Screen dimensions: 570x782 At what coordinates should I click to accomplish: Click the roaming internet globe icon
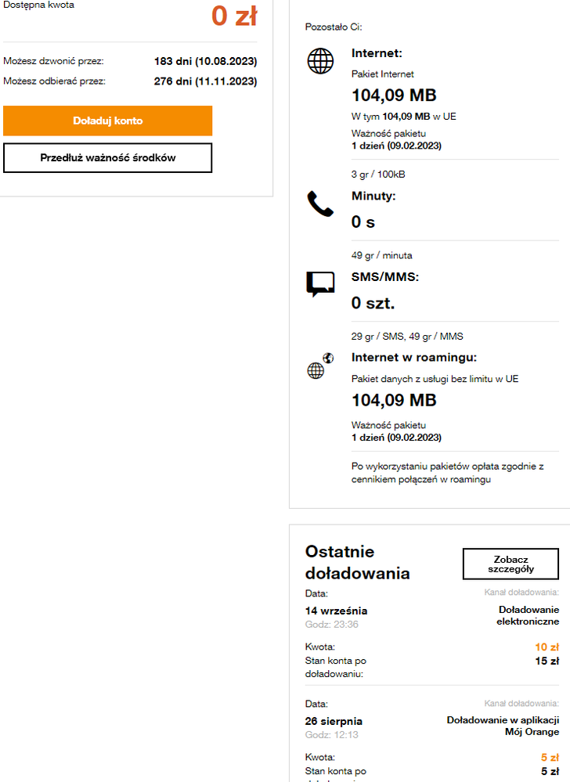(319, 366)
